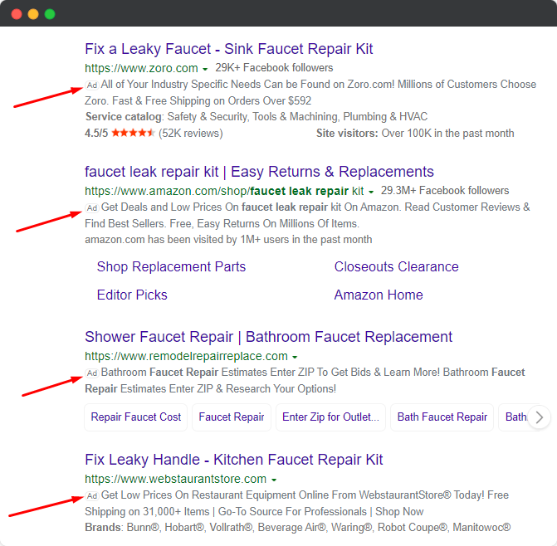Click the Ad badge on the Zoro listing
Screen dimensions: 557x546
click(x=91, y=85)
